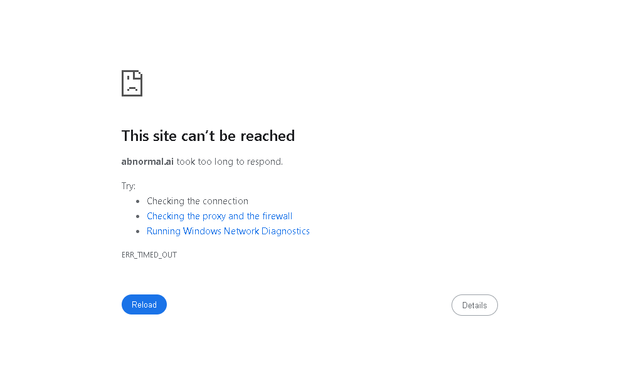The width and height of the screenshot is (619, 369).
Task: Click the bullet beside Network Diagnostics link
Action: coord(137,231)
